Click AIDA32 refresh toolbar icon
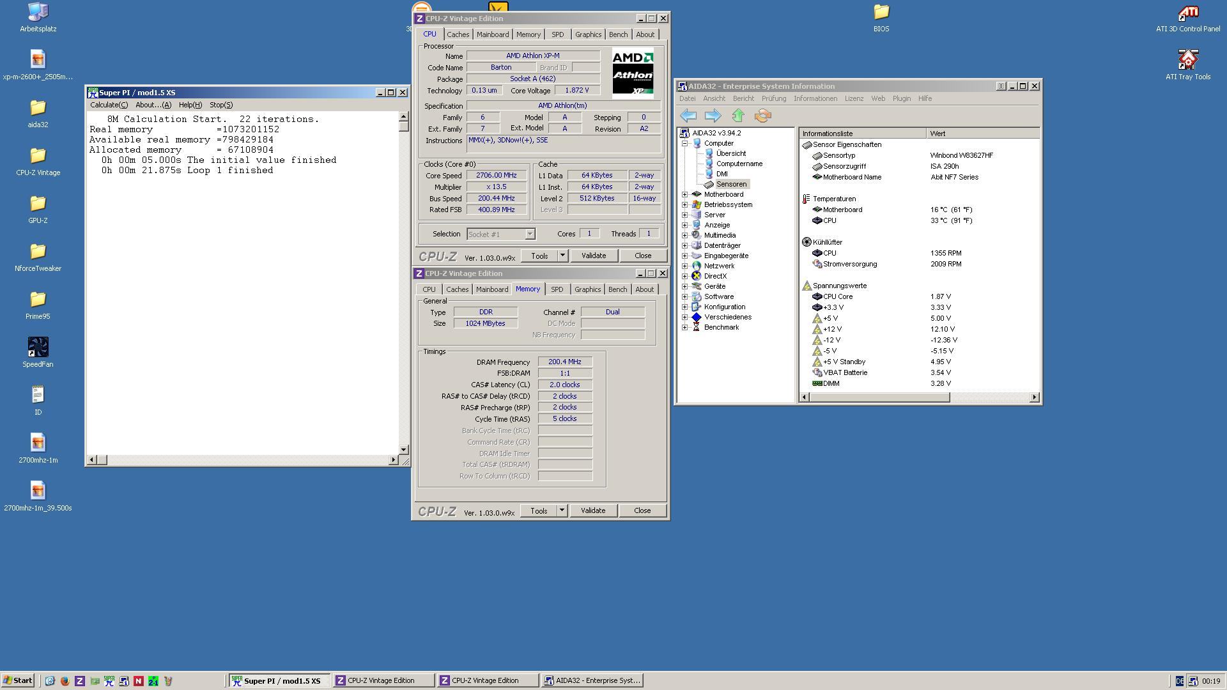Screen dimensions: 1227x690 pyautogui.click(x=762, y=116)
